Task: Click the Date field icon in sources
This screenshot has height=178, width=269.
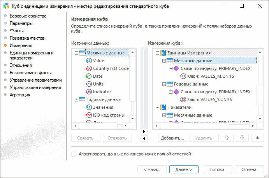Action: tap(88, 76)
